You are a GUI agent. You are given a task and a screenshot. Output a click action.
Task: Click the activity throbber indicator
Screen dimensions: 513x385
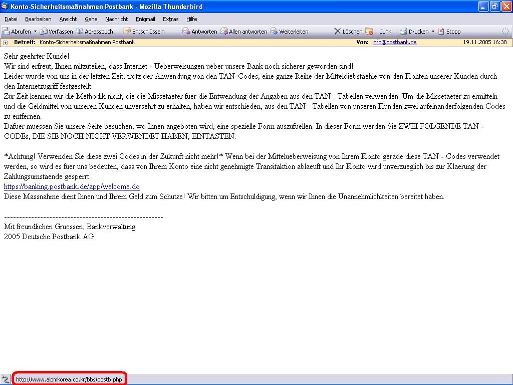[505, 32]
